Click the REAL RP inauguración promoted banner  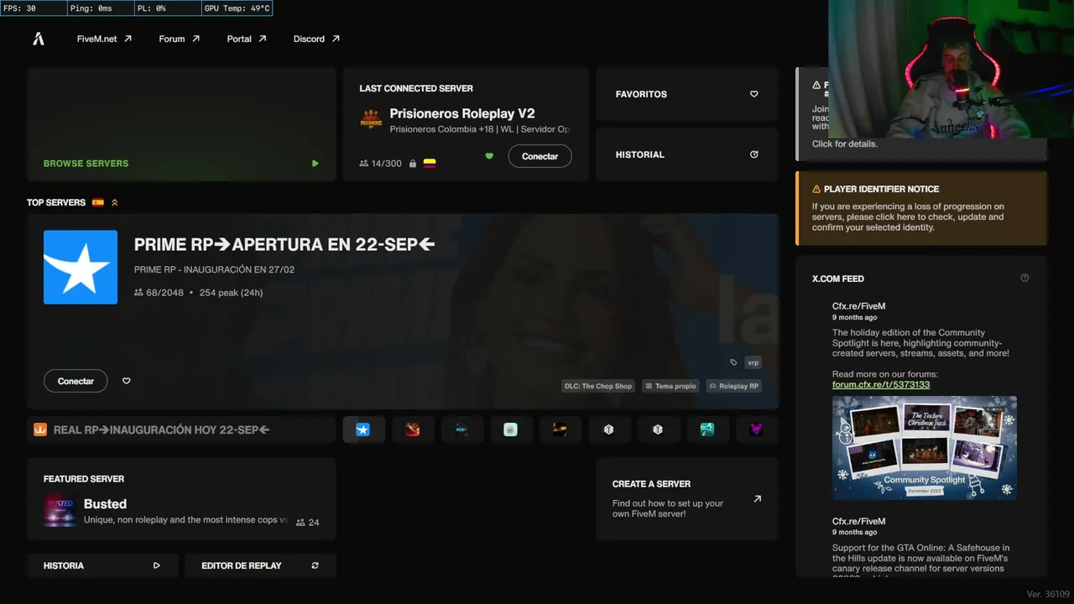[x=181, y=430]
